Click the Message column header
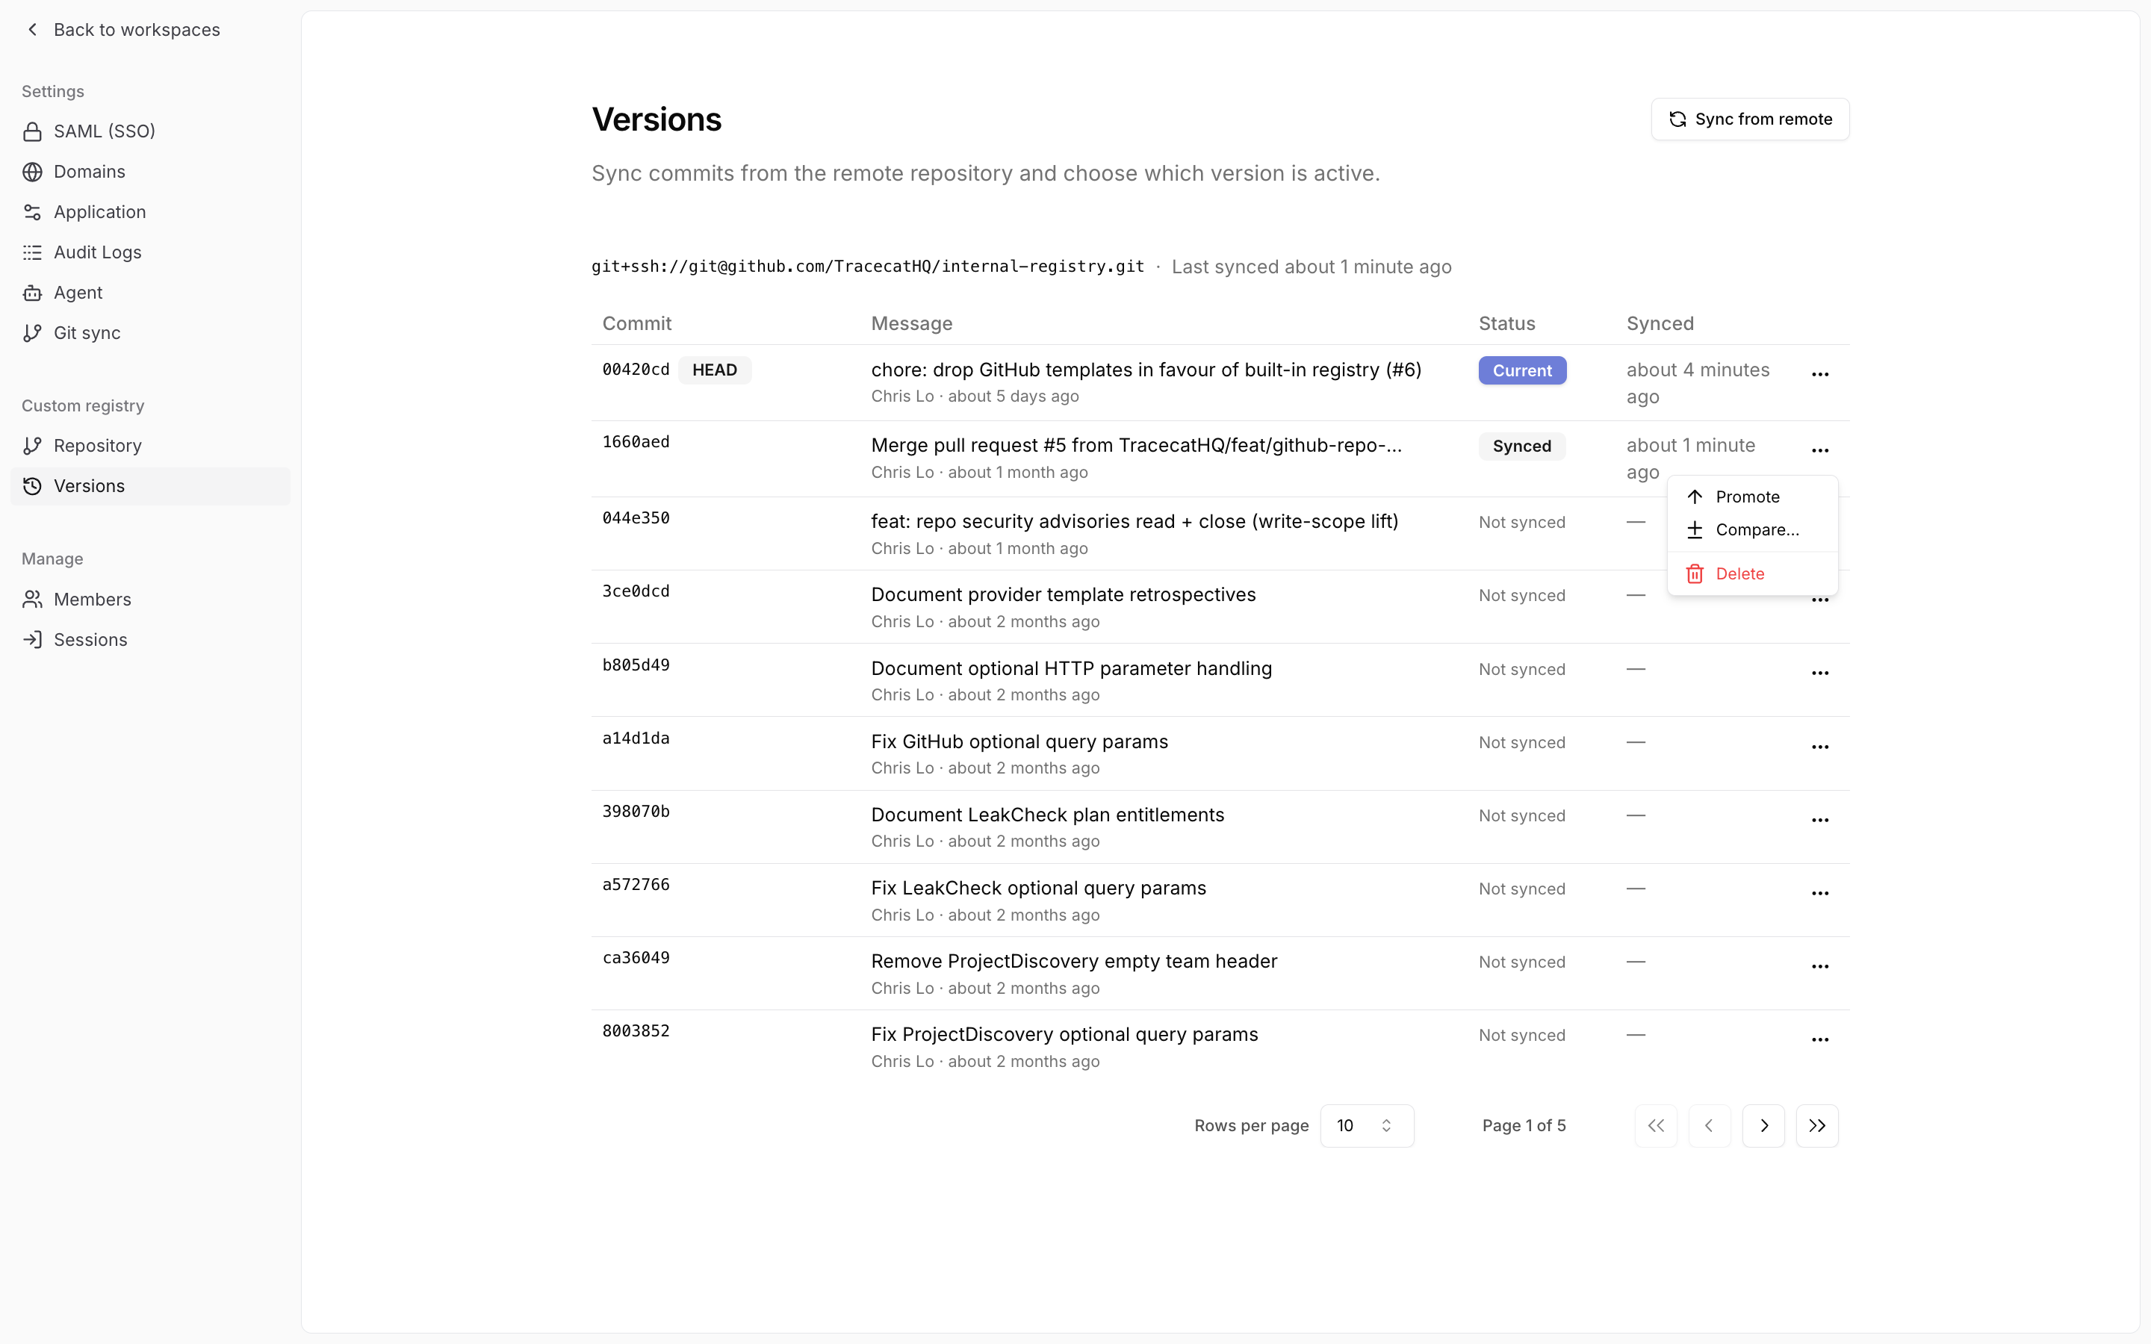The height and width of the screenshot is (1344, 2151). point(911,323)
